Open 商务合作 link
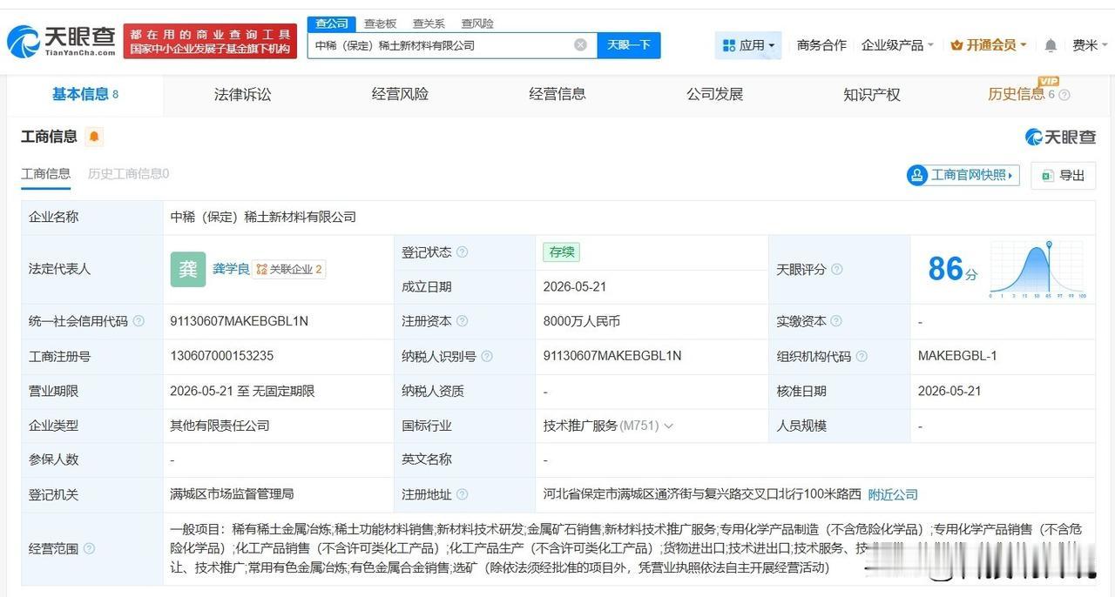The image size is (1115, 597). click(x=821, y=45)
